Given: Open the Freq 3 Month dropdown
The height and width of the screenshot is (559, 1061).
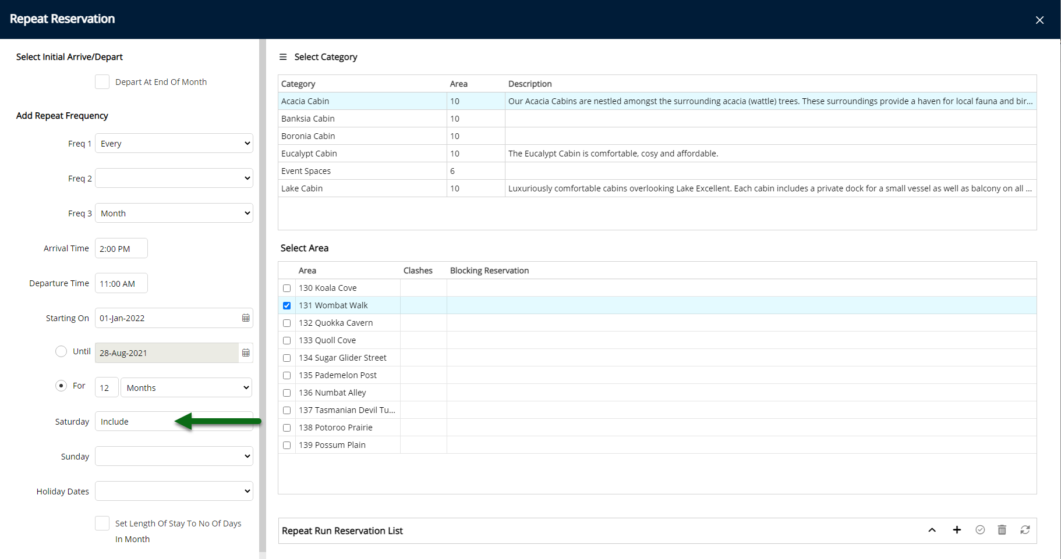Looking at the screenshot, I should (x=174, y=213).
